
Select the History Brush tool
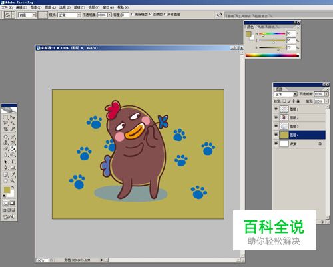coord(13,142)
